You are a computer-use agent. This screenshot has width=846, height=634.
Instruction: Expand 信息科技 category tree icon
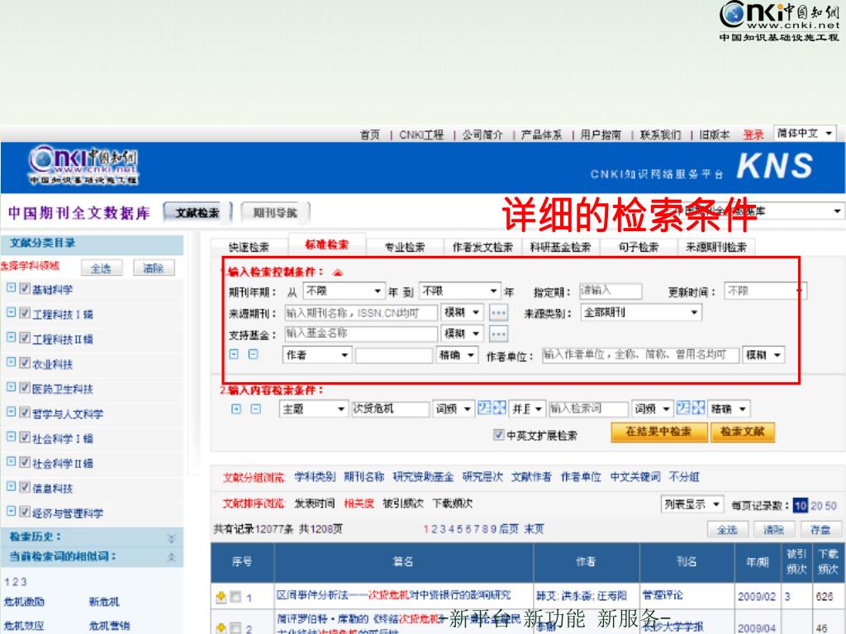tap(11, 486)
